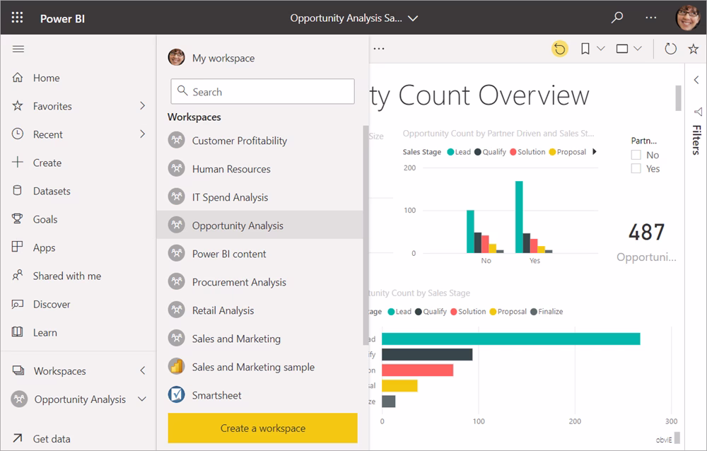The height and width of the screenshot is (451, 707).
Task: Favorite this report using the star icon
Action: click(694, 48)
